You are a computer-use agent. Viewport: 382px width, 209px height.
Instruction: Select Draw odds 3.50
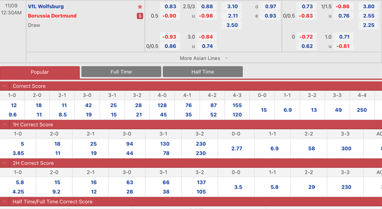pyautogui.click(x=232, y=25)
